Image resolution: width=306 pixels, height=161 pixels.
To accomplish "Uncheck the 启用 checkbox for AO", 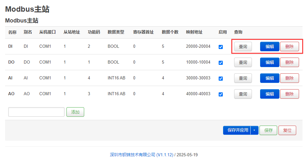I will 221,94.
